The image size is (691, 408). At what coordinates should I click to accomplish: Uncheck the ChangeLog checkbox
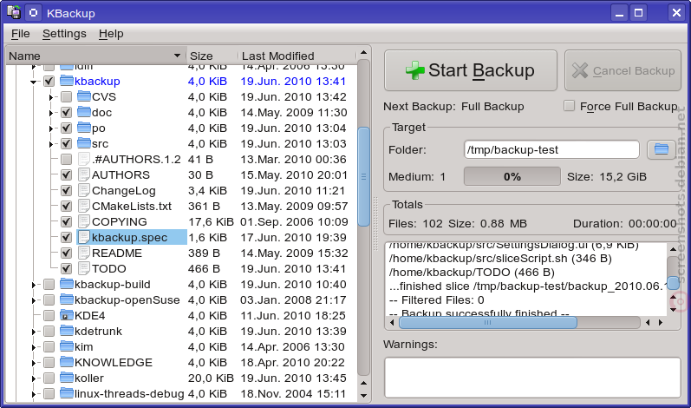66,191
